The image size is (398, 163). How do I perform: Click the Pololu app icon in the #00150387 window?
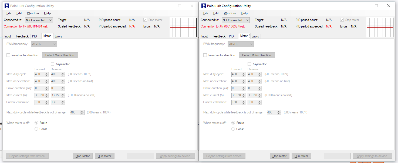204,6
